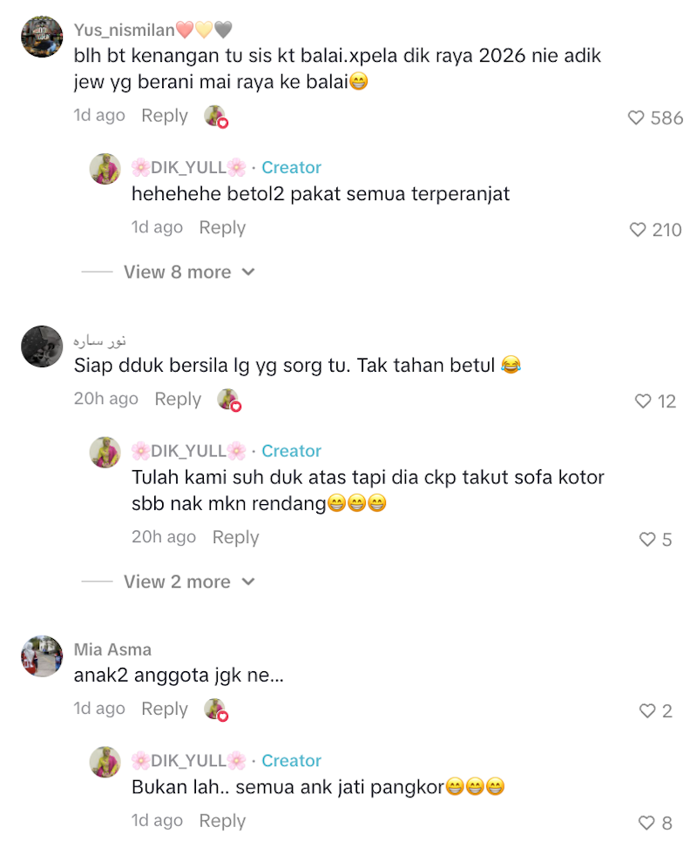Like the creator reply with 210 likes
Screen dimensions: 697x854
[x=638, y=230]
